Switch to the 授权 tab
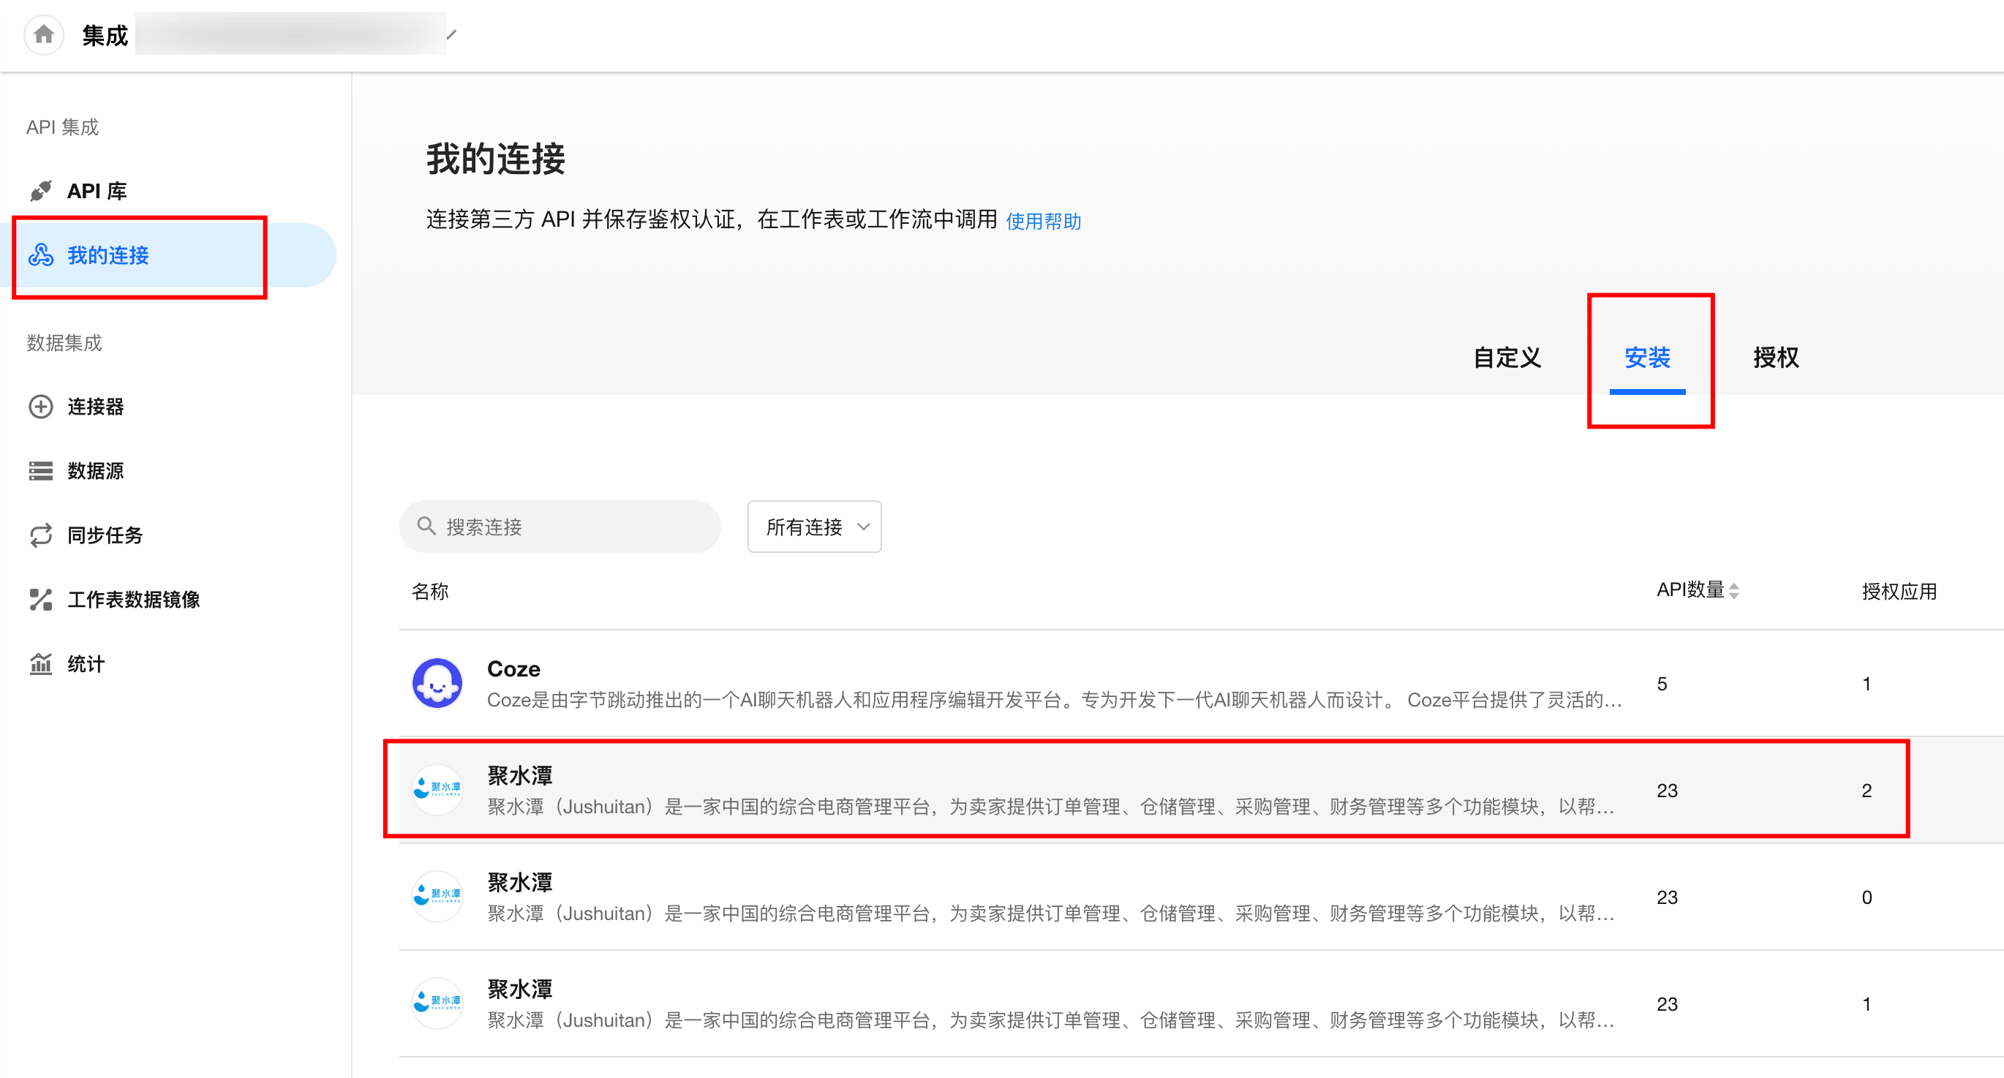The height and width of the screenshot is (1078, 2004). coord(1776,357)
